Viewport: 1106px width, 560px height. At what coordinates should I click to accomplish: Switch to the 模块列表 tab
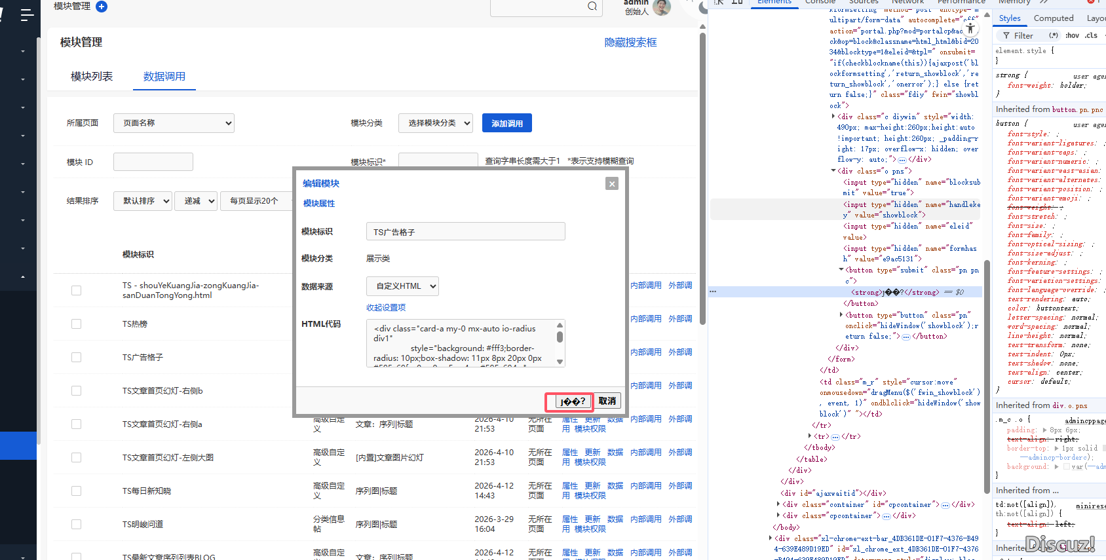(x=92, y=77)
